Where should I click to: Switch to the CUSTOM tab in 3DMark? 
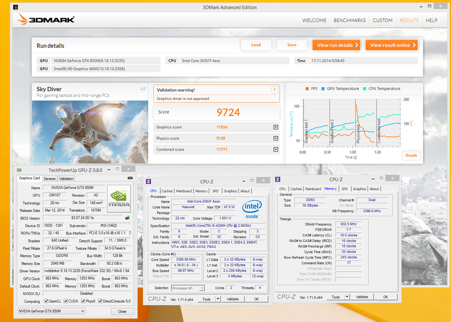tap(382, 20)
